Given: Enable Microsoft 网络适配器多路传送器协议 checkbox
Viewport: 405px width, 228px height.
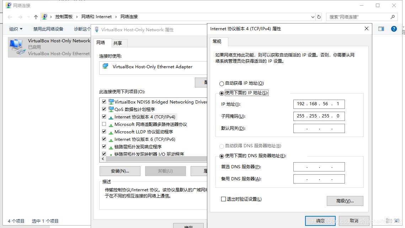Looking at the screenshot, I should coord(104,124).
